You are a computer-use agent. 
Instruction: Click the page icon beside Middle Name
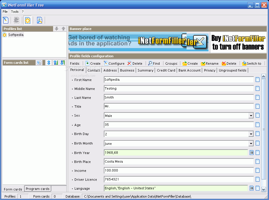[x=257, y=88]
